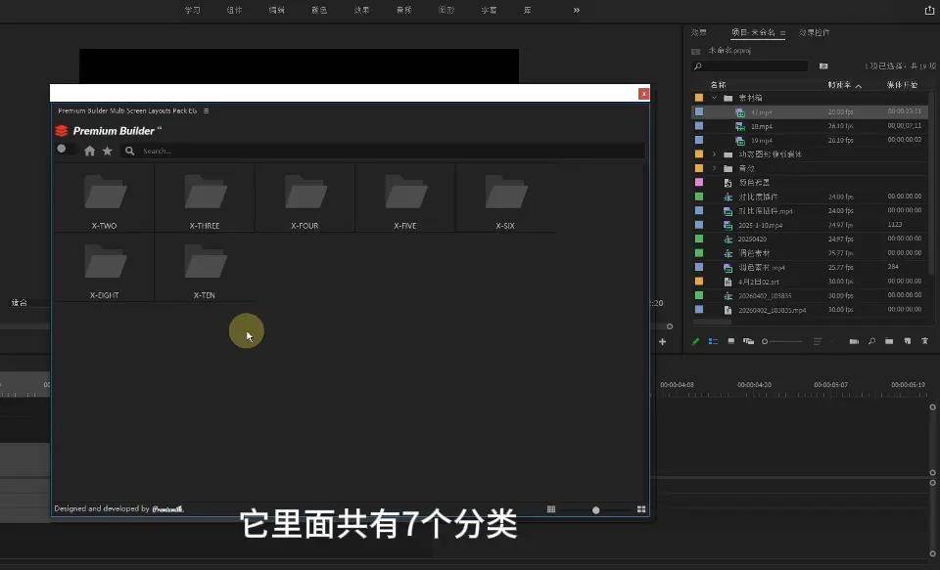Go to Premium Builder home
This screenshot has width=940, height=570.
(90, 151)
